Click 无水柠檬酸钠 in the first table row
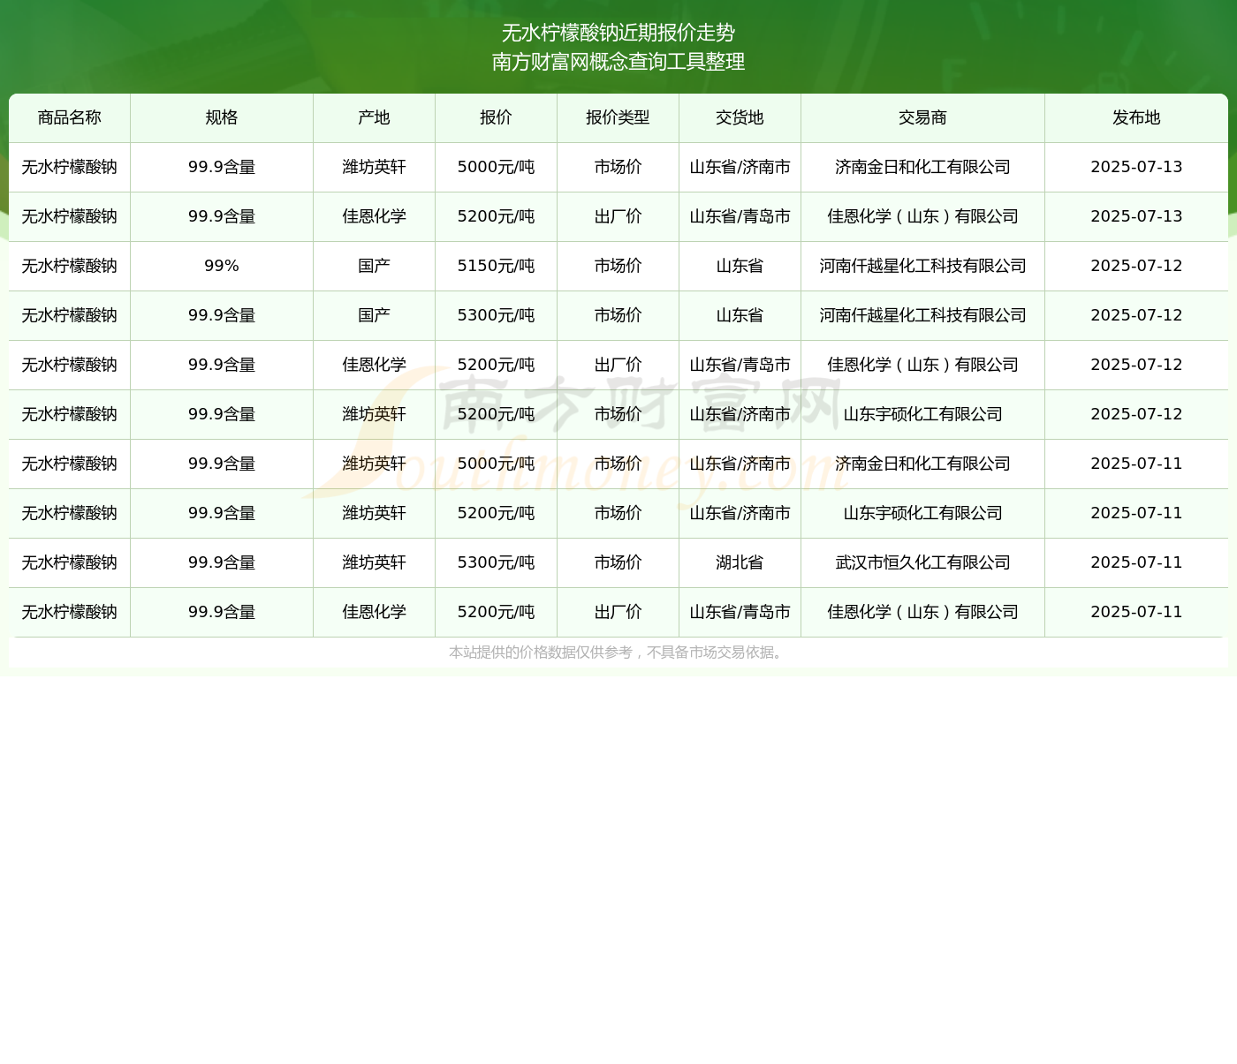 click(x=70, y=167)
